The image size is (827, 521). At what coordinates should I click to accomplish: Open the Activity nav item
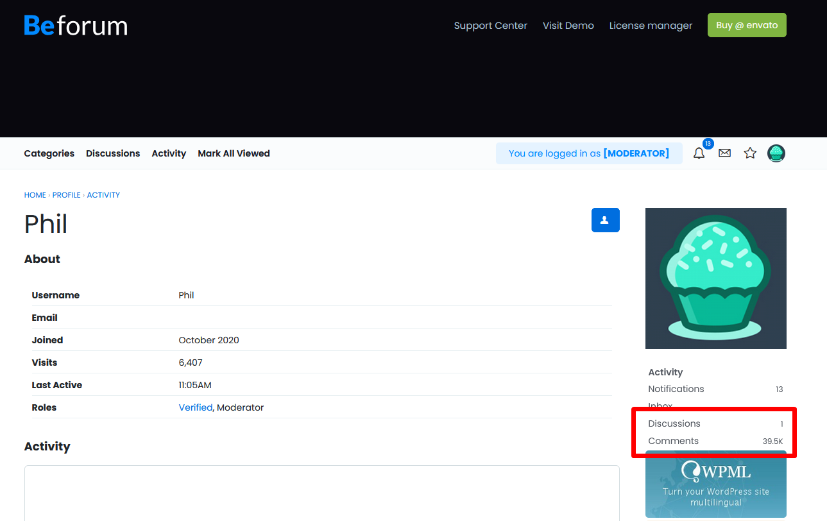(169, 153)
